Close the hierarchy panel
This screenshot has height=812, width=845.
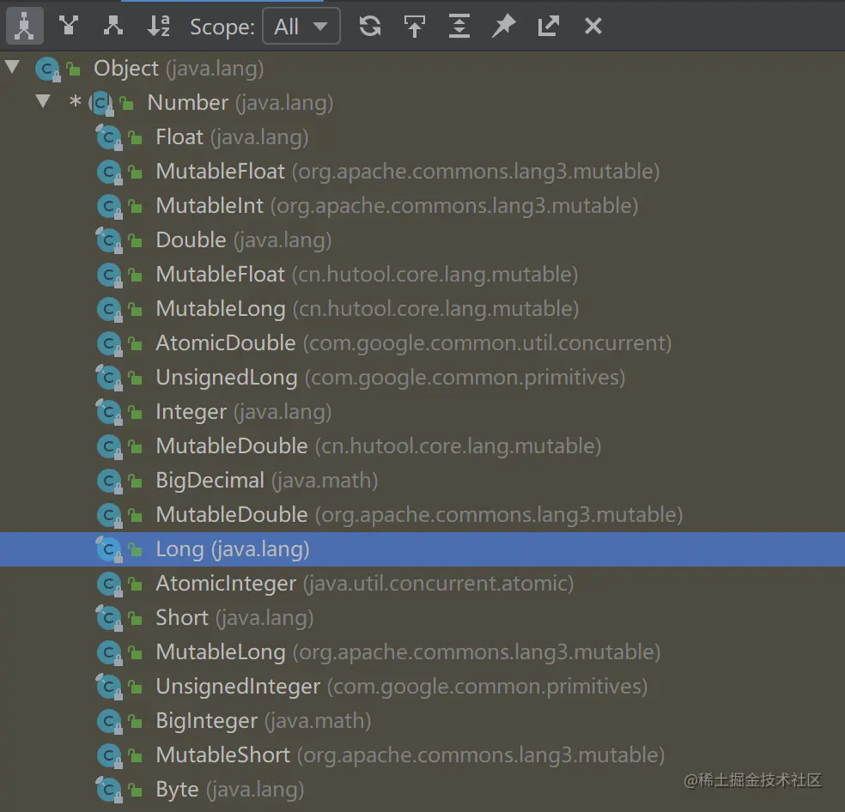pos(593,26)
